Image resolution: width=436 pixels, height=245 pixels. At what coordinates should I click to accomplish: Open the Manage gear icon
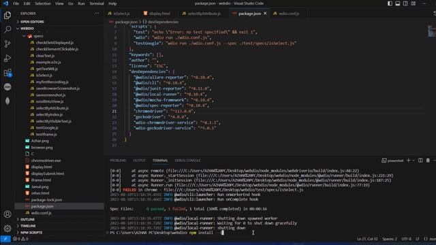(7, 229)
